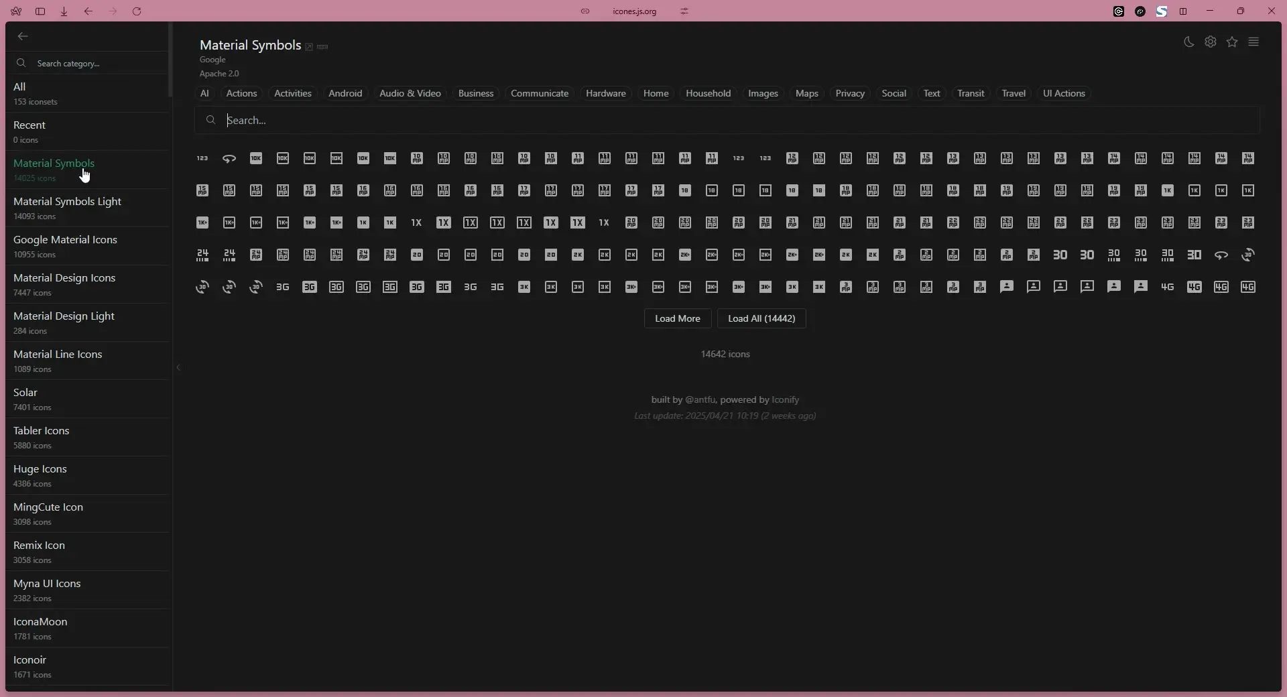Viewport: 1287px width, 697px height.
Task: Select the Android category chip
Action: pos(345,93)
